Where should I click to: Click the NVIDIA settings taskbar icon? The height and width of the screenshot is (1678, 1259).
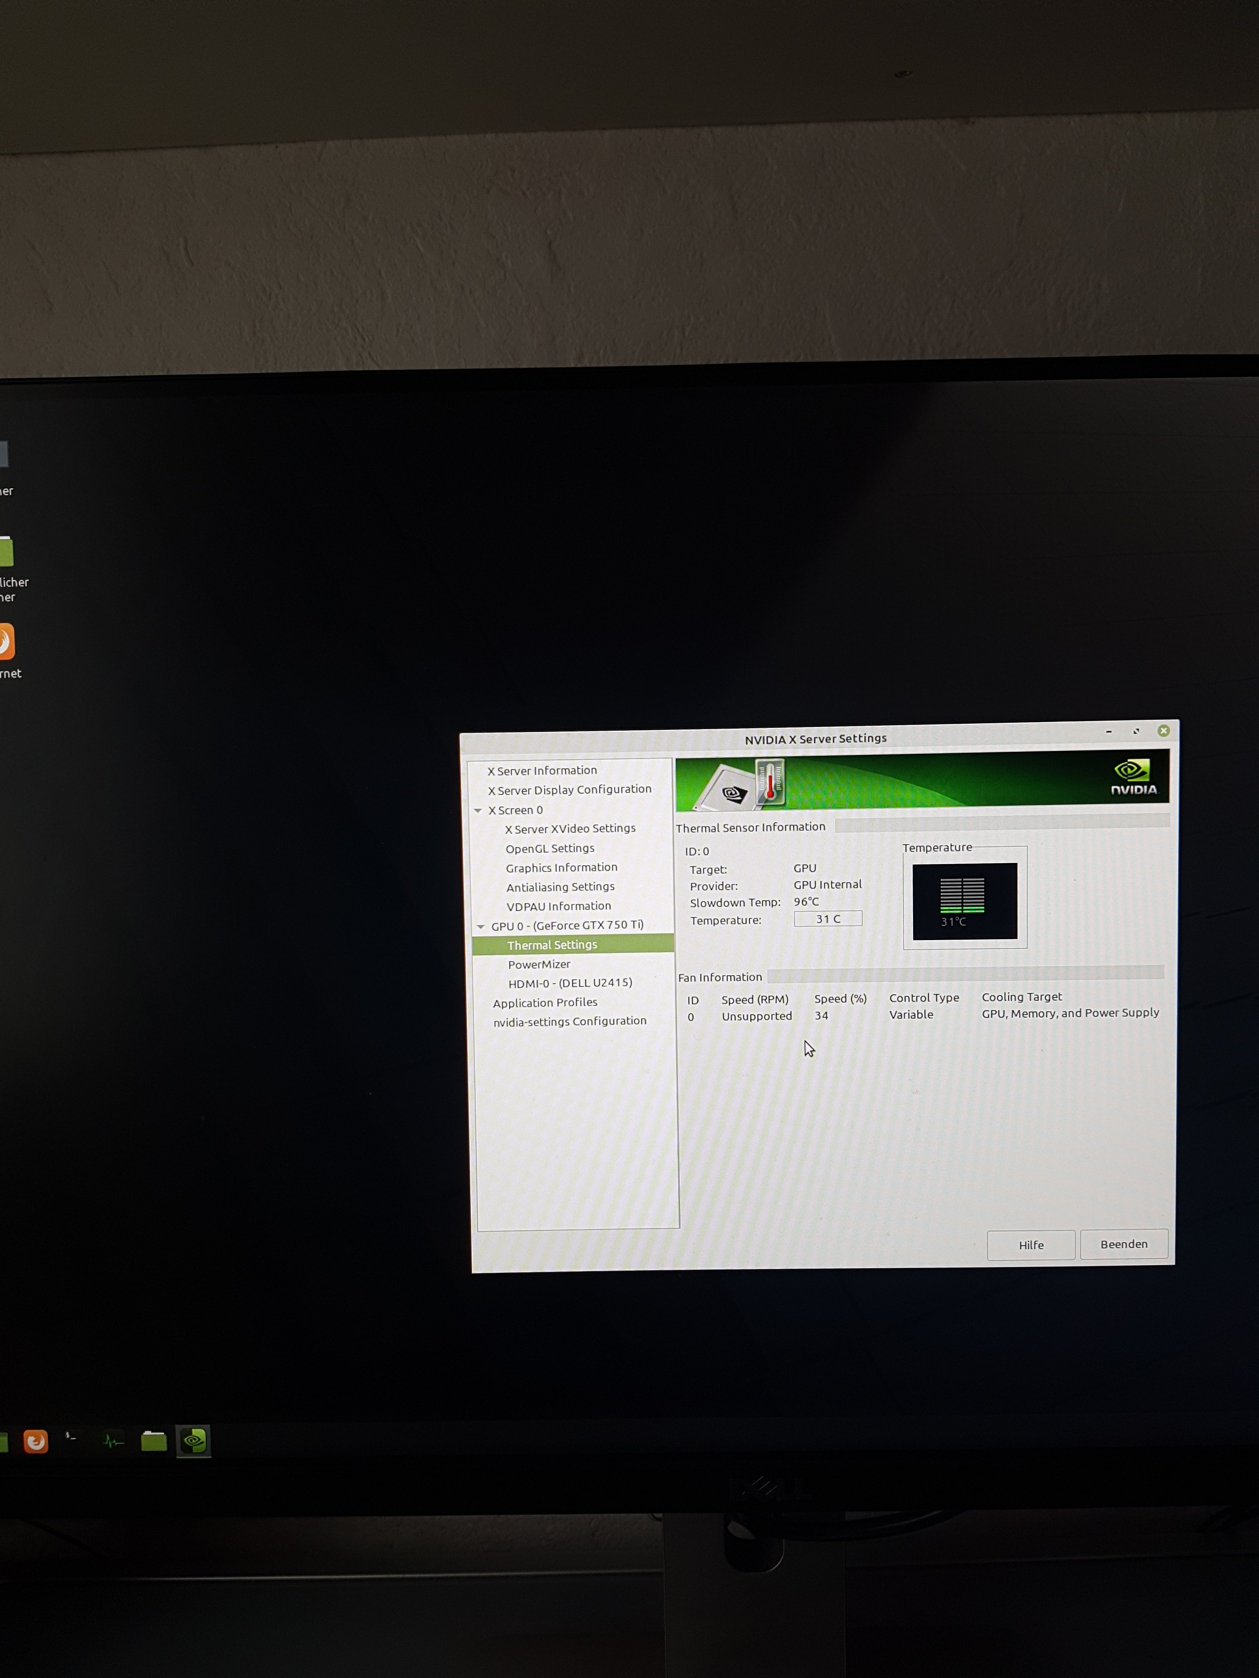[x=194, y=1440]
